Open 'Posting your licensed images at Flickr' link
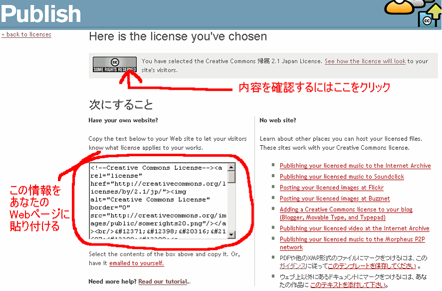 click(332, 188)
